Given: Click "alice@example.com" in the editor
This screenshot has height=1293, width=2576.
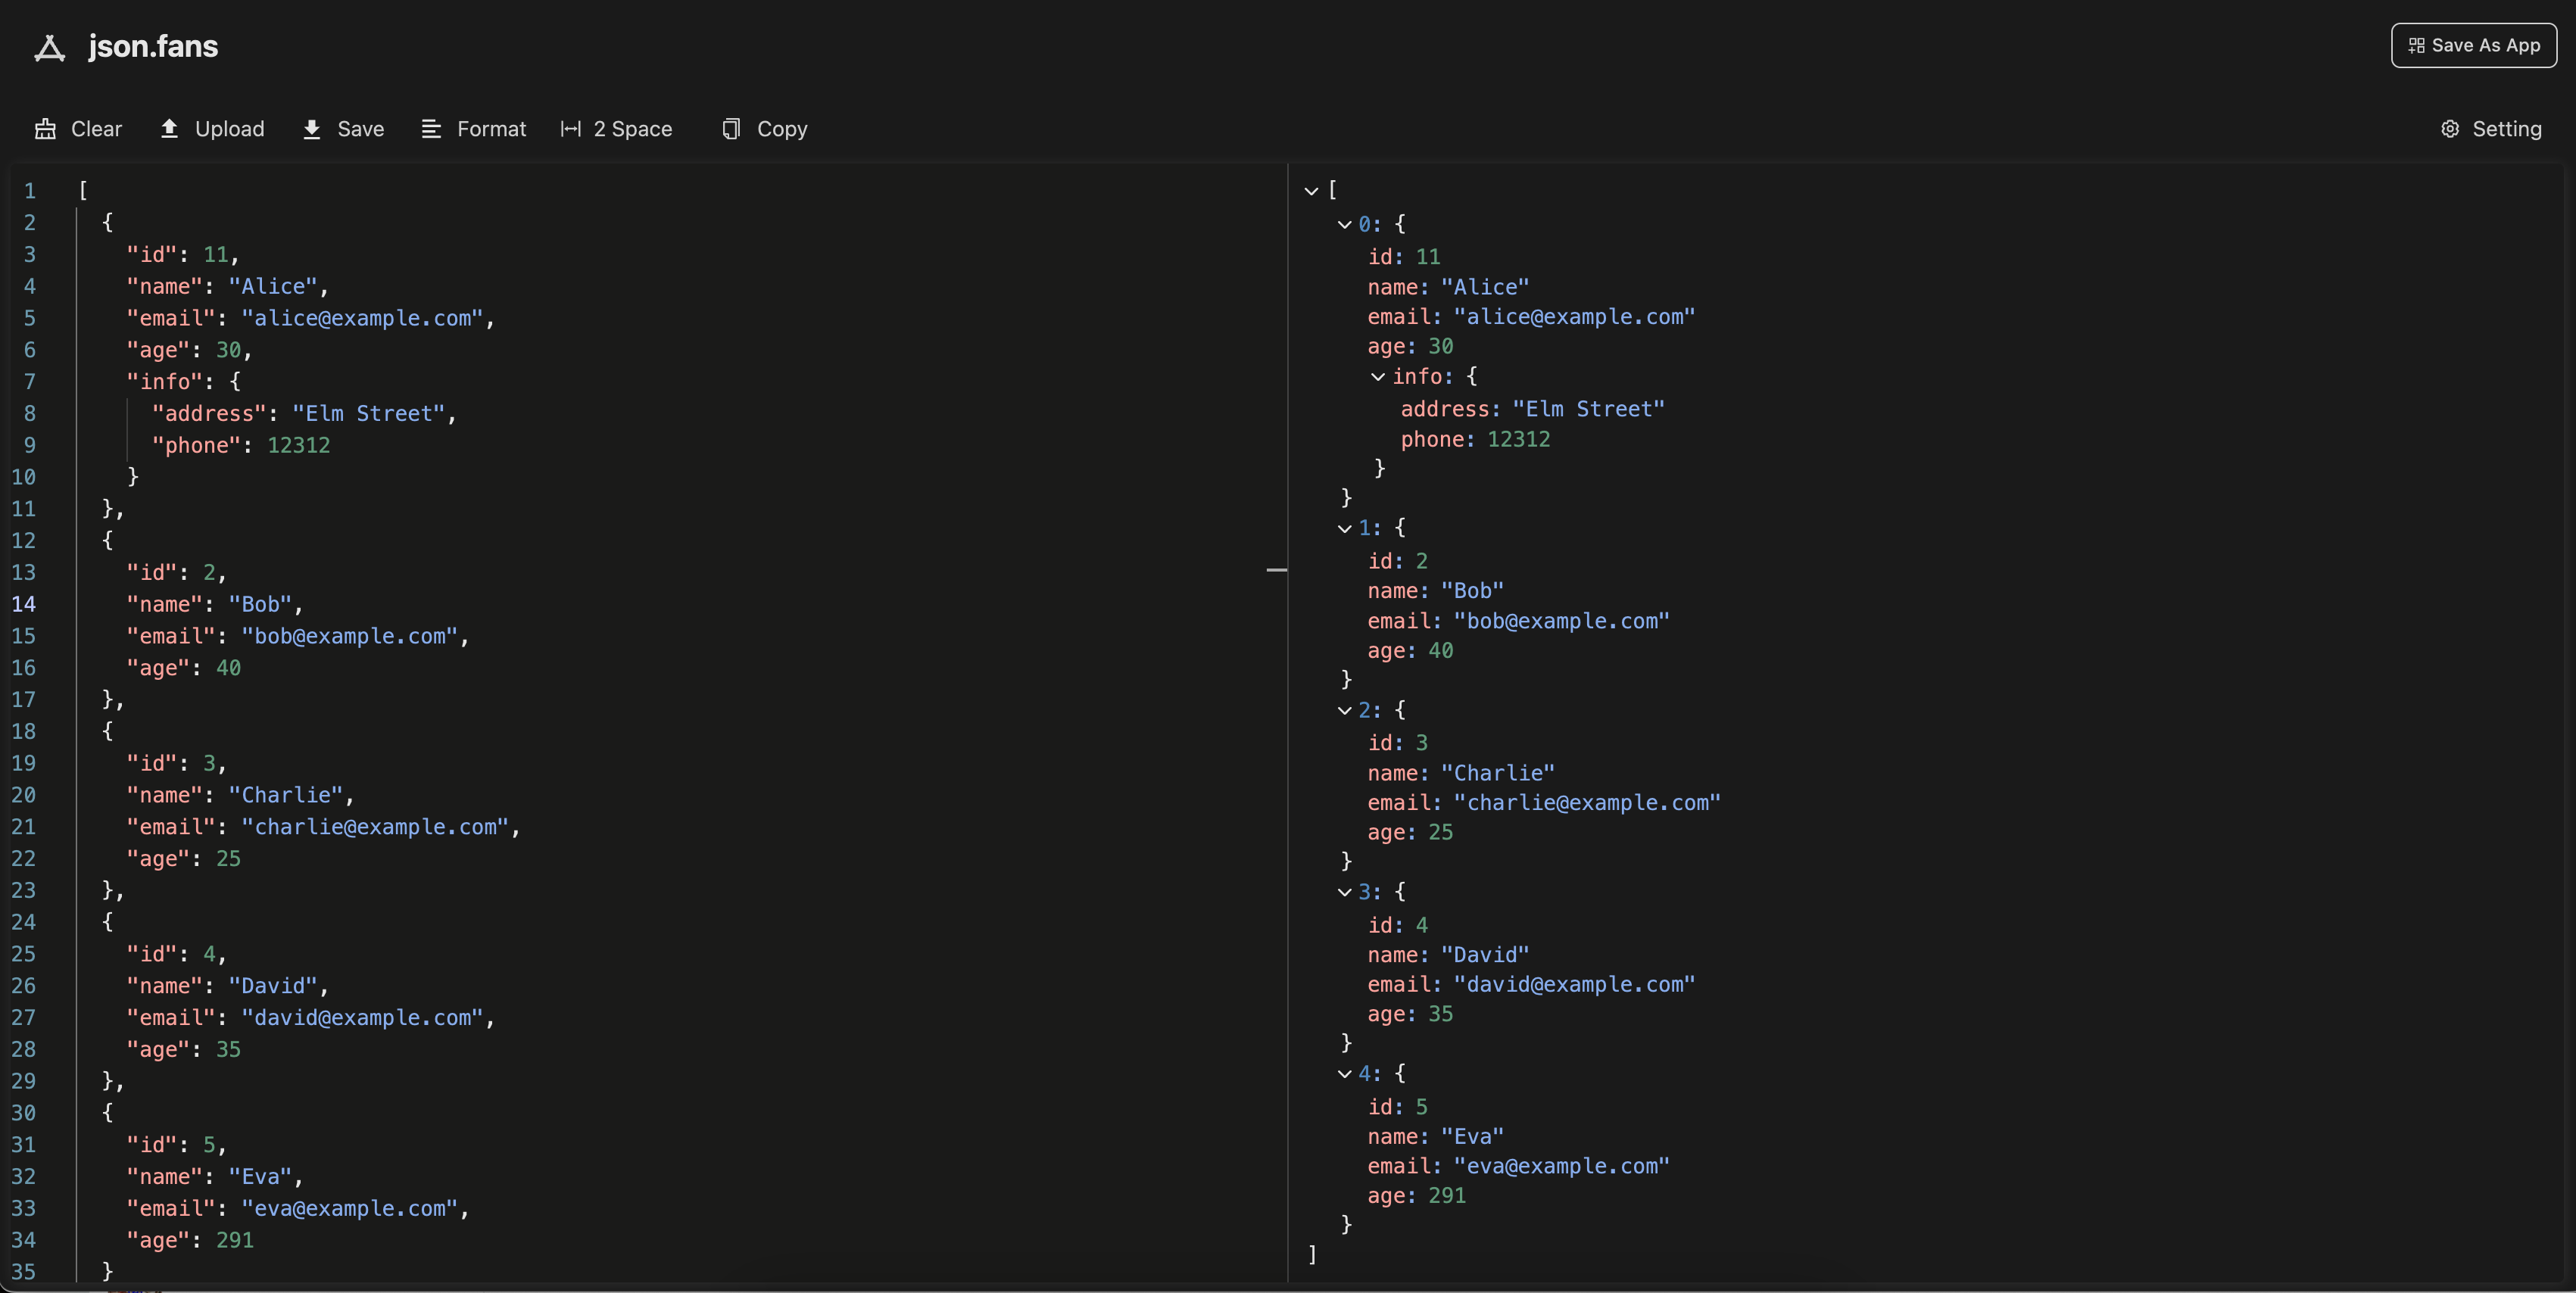Looking at the screenshot, I should pos(362,318).
